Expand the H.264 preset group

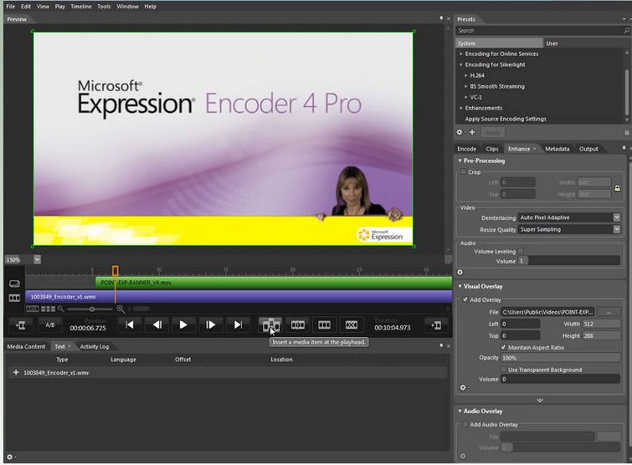466,75
